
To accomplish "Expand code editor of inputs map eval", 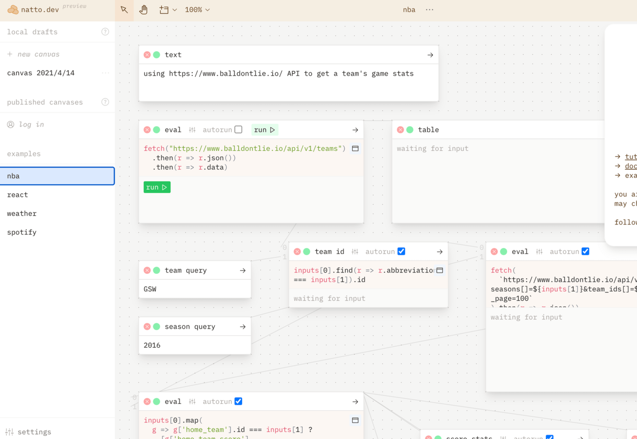I will [355, 420].
